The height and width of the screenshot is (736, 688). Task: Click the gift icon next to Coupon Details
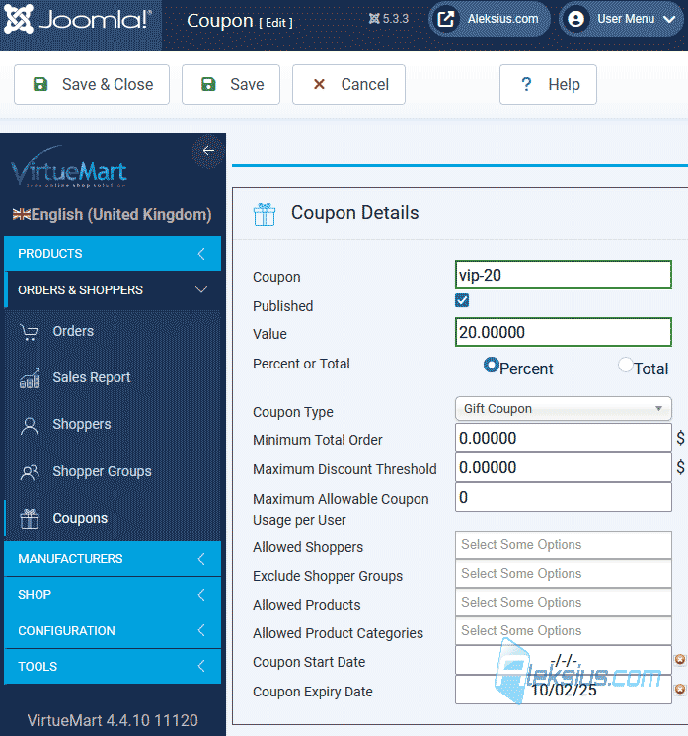(x=265, y=214)
